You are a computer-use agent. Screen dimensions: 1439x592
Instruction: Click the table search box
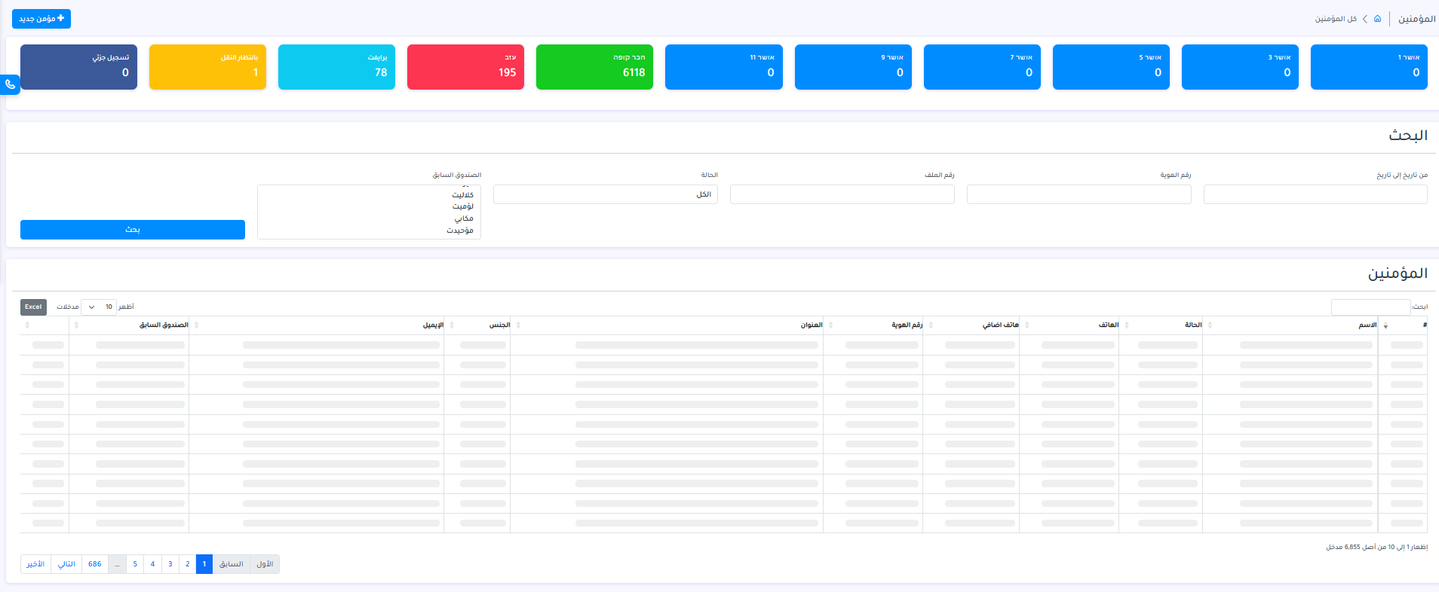click(1370, 307)
